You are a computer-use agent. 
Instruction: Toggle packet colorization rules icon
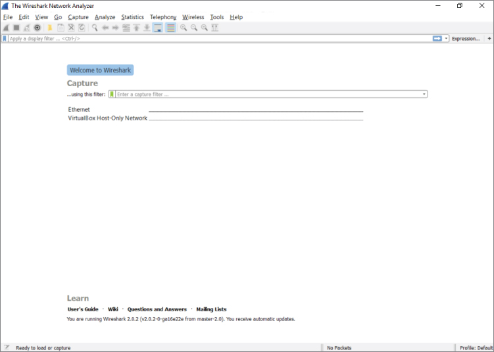(170, 28)
